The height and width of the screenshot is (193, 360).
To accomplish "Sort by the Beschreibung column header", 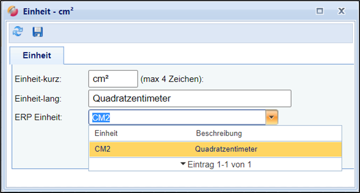I will pyautogui.click(x=219, y=134).
